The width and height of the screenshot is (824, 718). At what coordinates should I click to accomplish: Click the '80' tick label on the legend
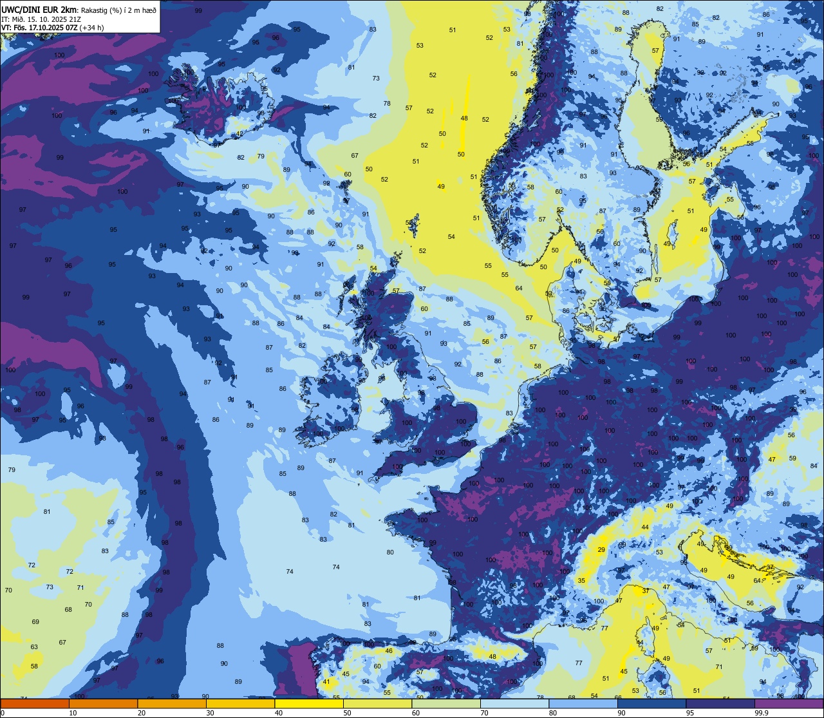pos(553,713)
